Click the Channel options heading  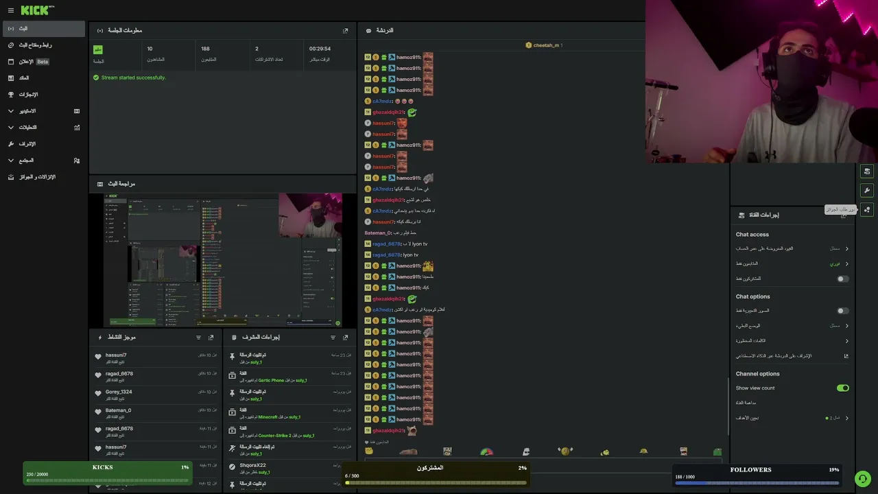click(758, 374)
